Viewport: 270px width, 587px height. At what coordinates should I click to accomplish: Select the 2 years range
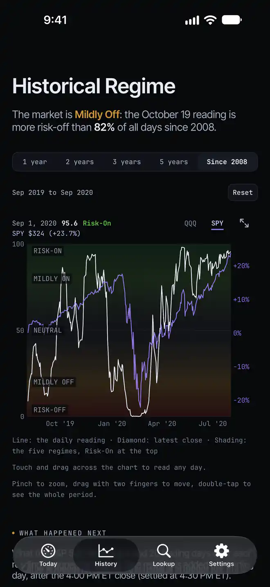click(80, 162)
